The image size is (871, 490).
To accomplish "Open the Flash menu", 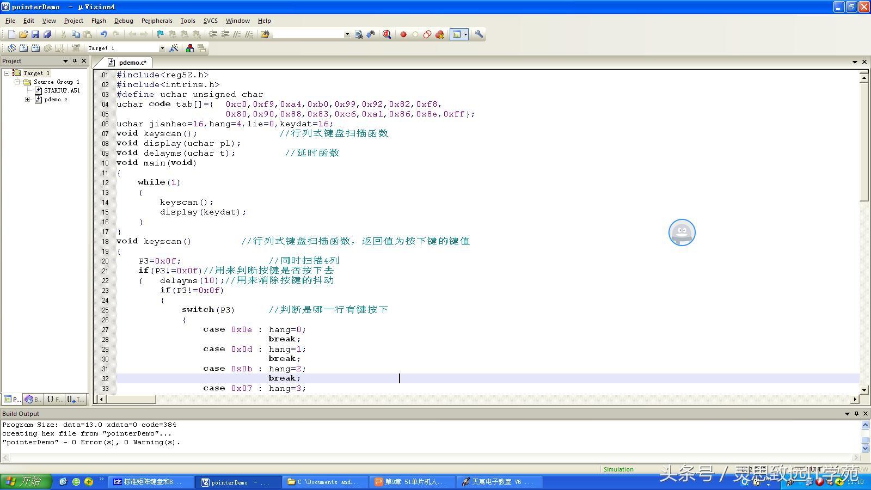I will [99, 21].
